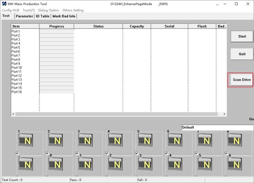Click the table's right scroll arrow
The image size is (254, 183).
[x=224, y=114]
